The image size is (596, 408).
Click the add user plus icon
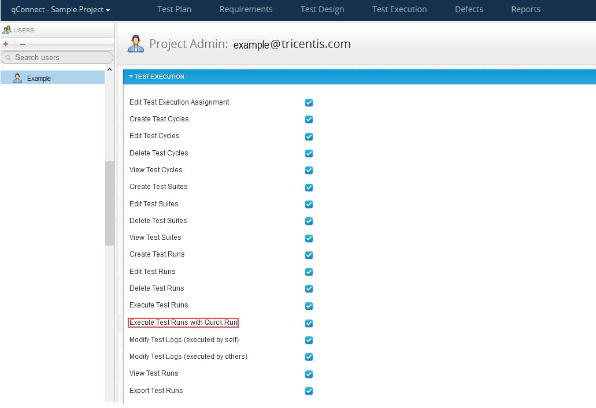point(6,44)
